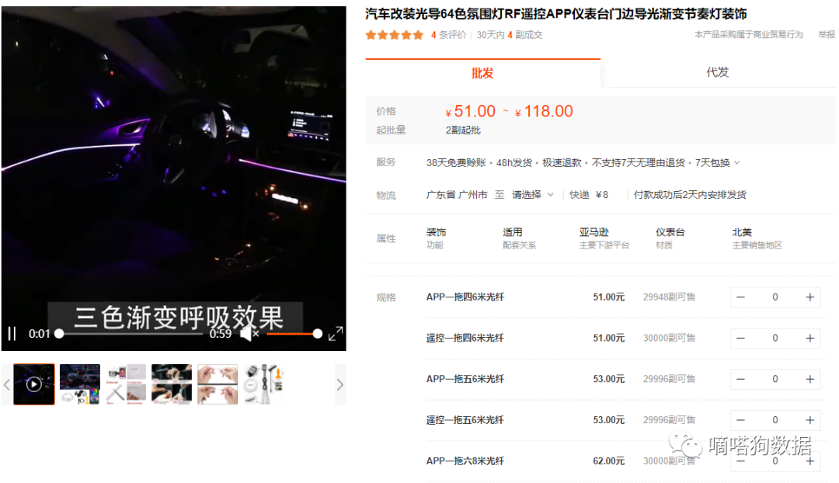839x483 pixels.
Task: Switch to the 批发 tab
Action: (482, 73)
